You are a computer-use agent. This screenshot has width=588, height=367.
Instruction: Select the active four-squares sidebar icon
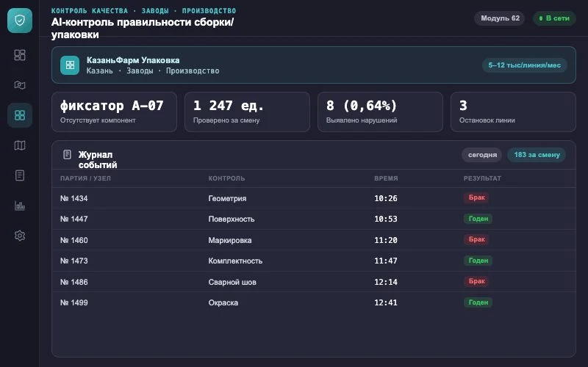(20, 115)
